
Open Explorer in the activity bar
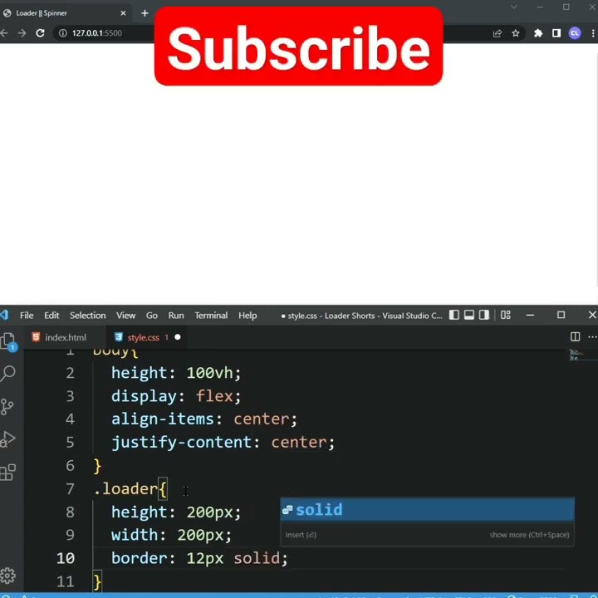click(7, 341)
